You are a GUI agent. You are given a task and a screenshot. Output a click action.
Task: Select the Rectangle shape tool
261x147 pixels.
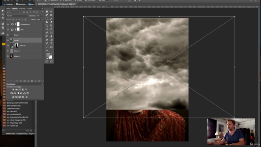pyautogui.click(x=51, y=47)
